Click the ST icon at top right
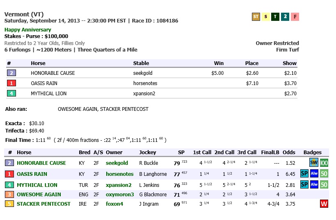Screen dimensions: 336x220 click(256, 17)
